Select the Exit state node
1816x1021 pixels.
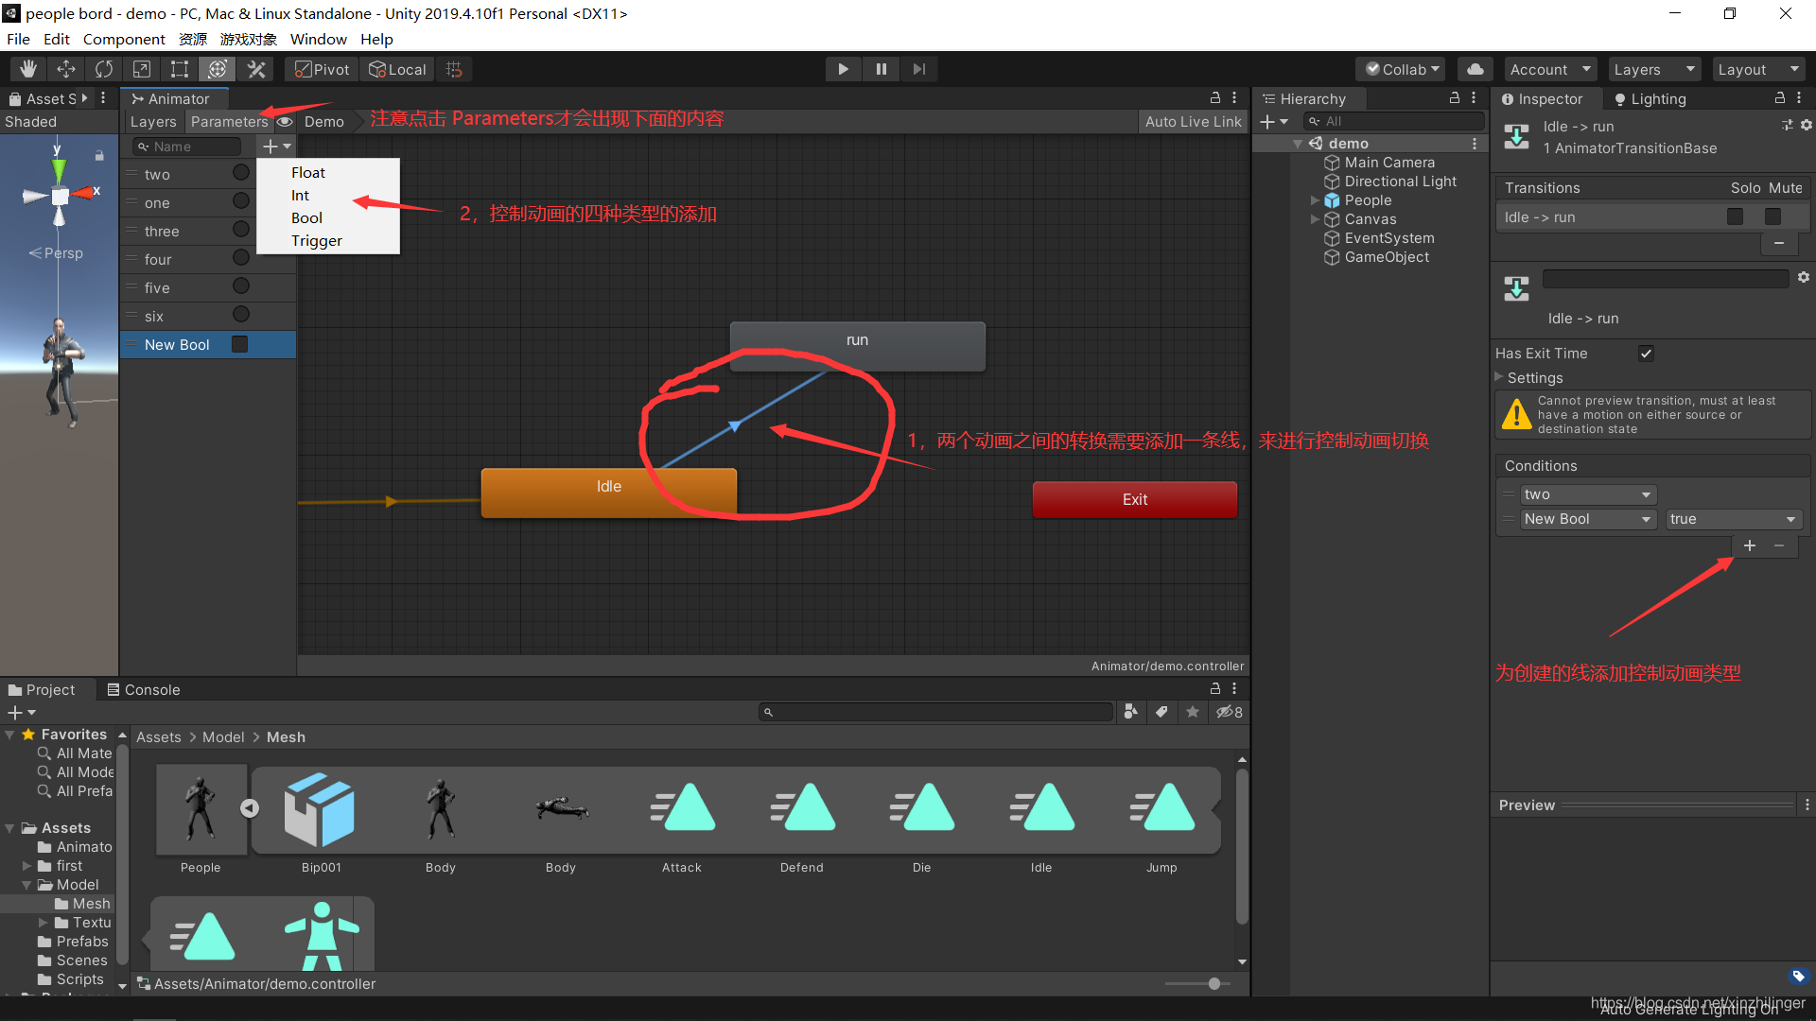tap(1134, 499)
